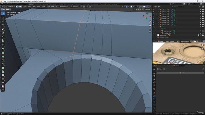Open the File menu
Viewport: 205px width, 115px height.
click(x=4, y=4)
